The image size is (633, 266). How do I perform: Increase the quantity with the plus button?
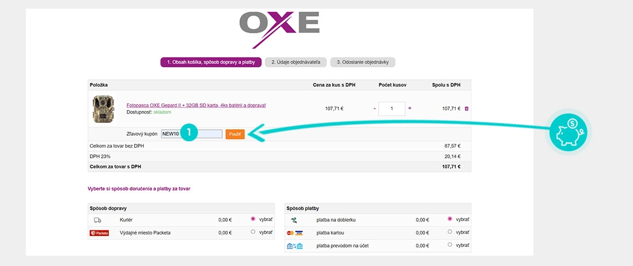coord(410,108)
